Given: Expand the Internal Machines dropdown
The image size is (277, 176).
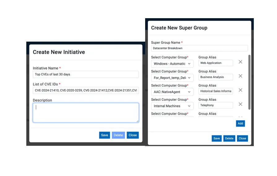Looking at the screenshot, I should click(172, 106).
